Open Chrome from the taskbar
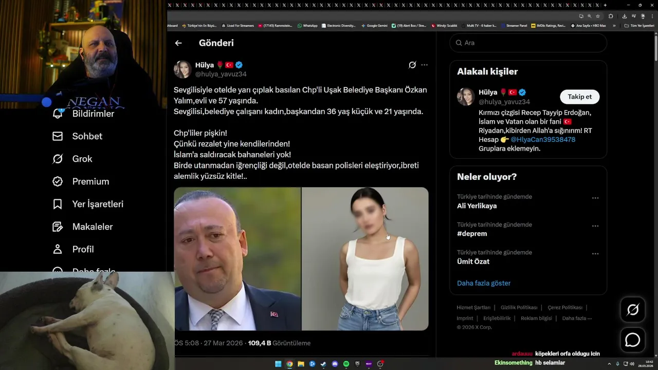The image size is (658, 370). [289, 364]
